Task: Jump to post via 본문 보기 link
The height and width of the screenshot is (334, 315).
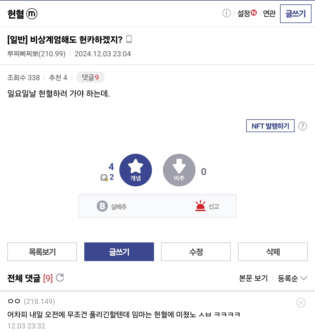Action: click(253, 278)
